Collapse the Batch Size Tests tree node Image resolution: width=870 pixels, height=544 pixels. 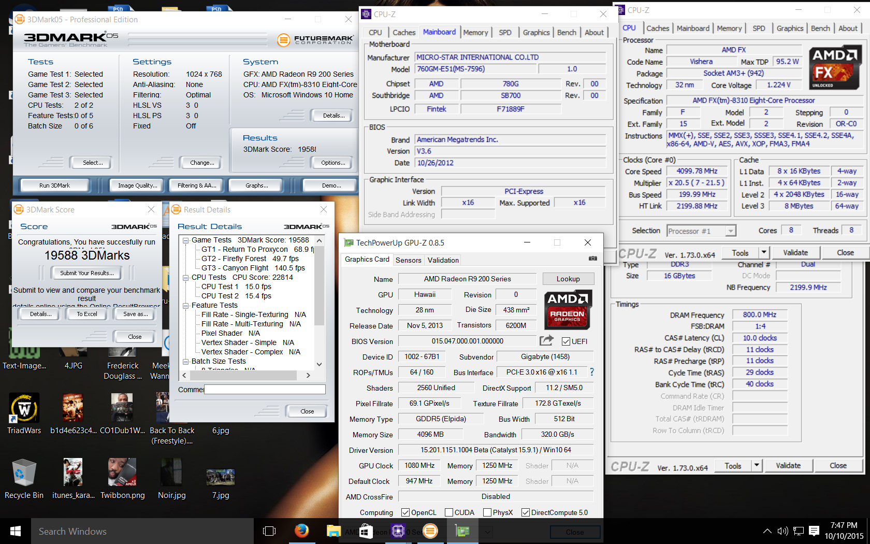tap(186, 362)
